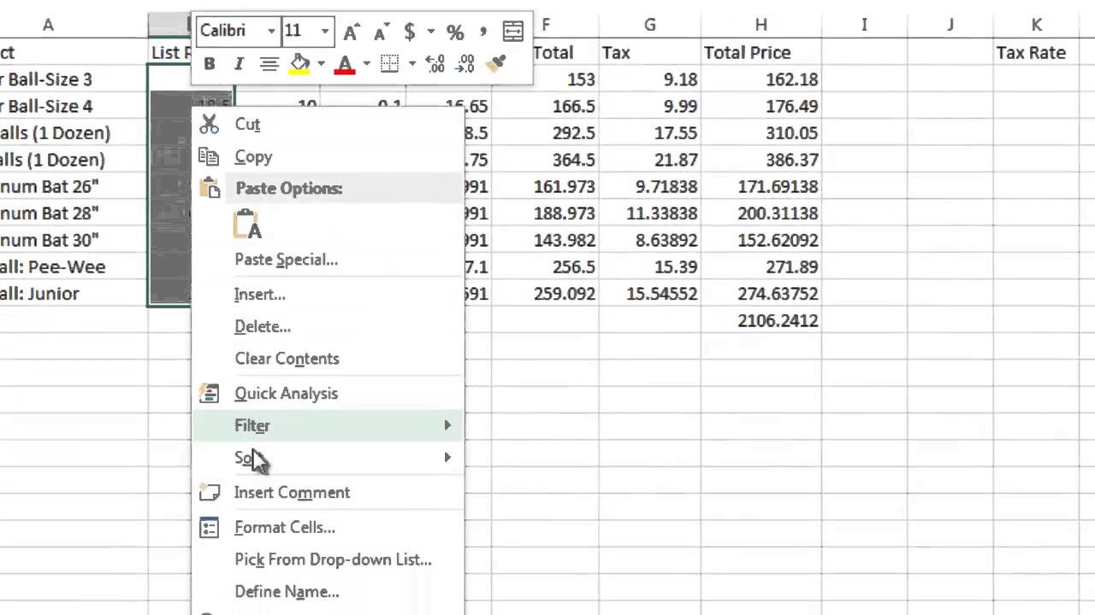This screenshot has height=615, width=1095.
Task: Toggle italic formatting
Action: [x=239, y=64]
